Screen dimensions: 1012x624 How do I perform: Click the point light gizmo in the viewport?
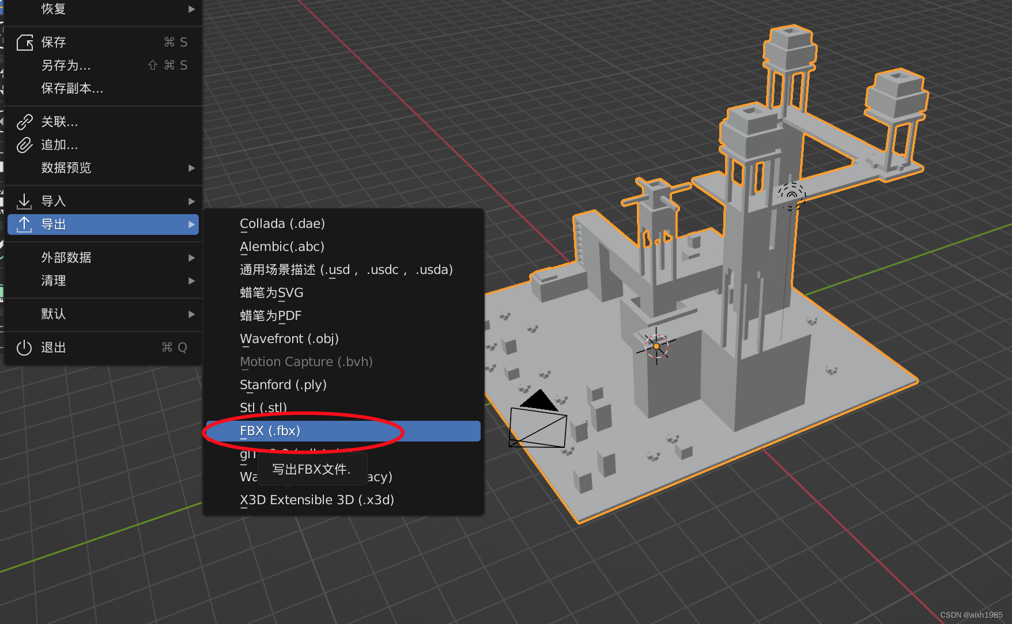point(792,195)
